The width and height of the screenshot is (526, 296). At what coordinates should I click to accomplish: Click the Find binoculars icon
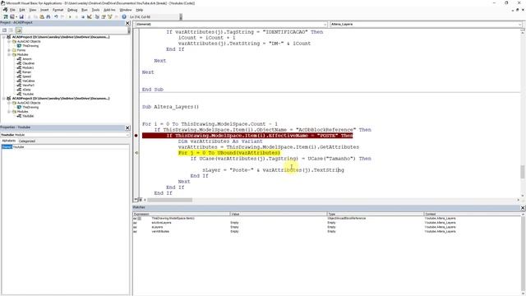click(x=48, y=16)
